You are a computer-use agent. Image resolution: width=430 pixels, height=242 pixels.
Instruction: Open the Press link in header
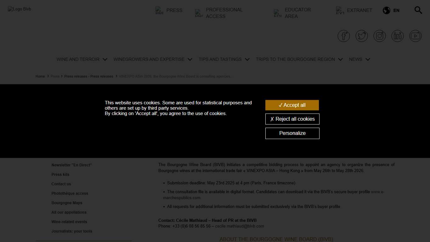[x=174, y=10]
